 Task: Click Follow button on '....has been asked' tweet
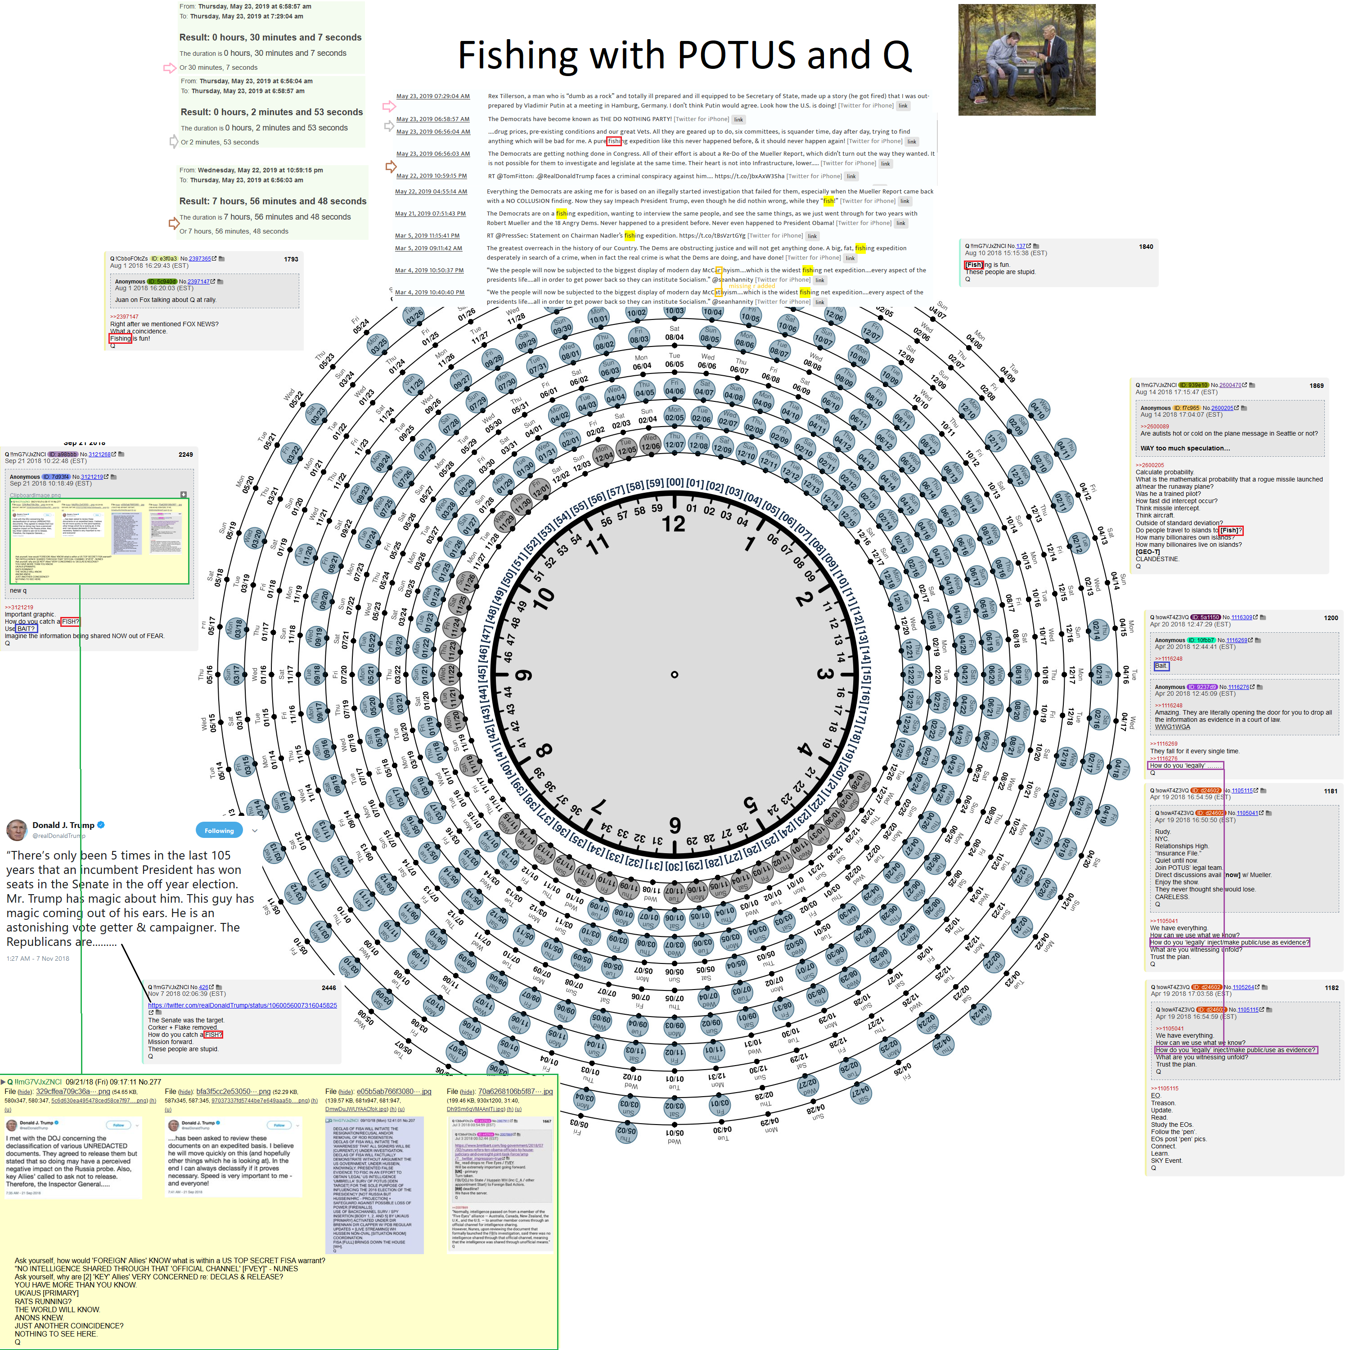(x=279, y=1125)
